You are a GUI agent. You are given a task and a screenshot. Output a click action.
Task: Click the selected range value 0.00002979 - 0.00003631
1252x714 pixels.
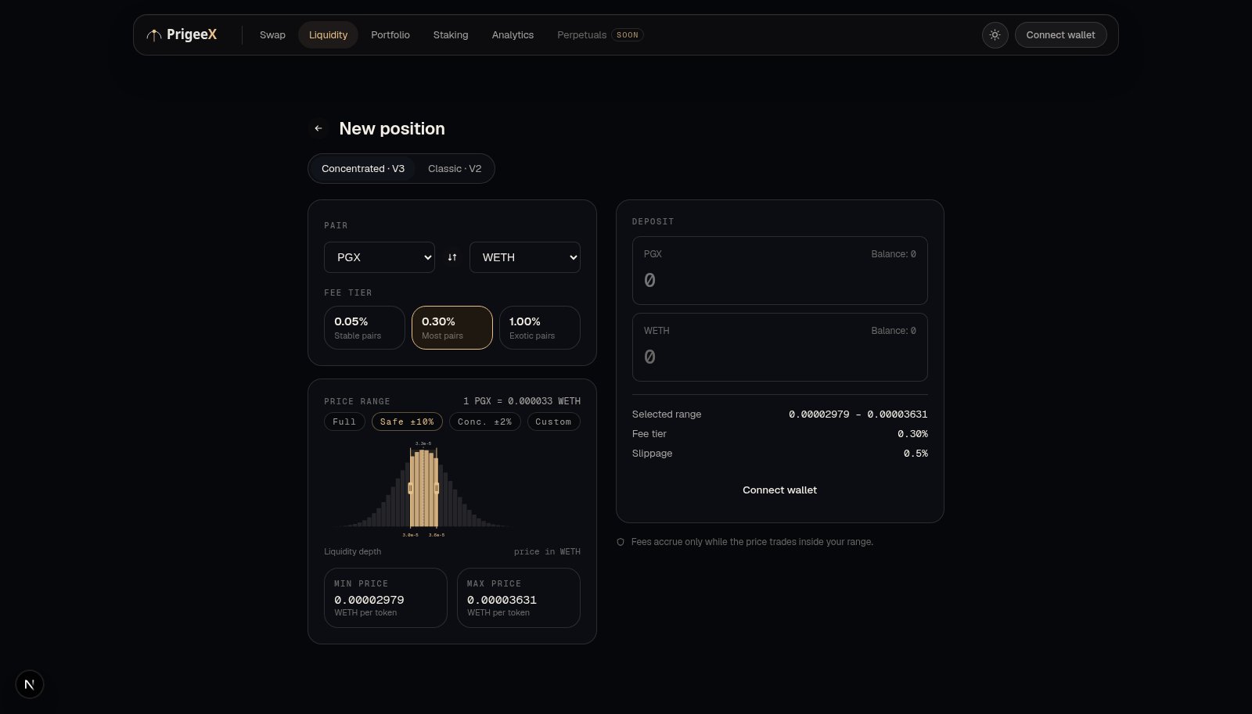pyautogui.click(x=858, y=414)
